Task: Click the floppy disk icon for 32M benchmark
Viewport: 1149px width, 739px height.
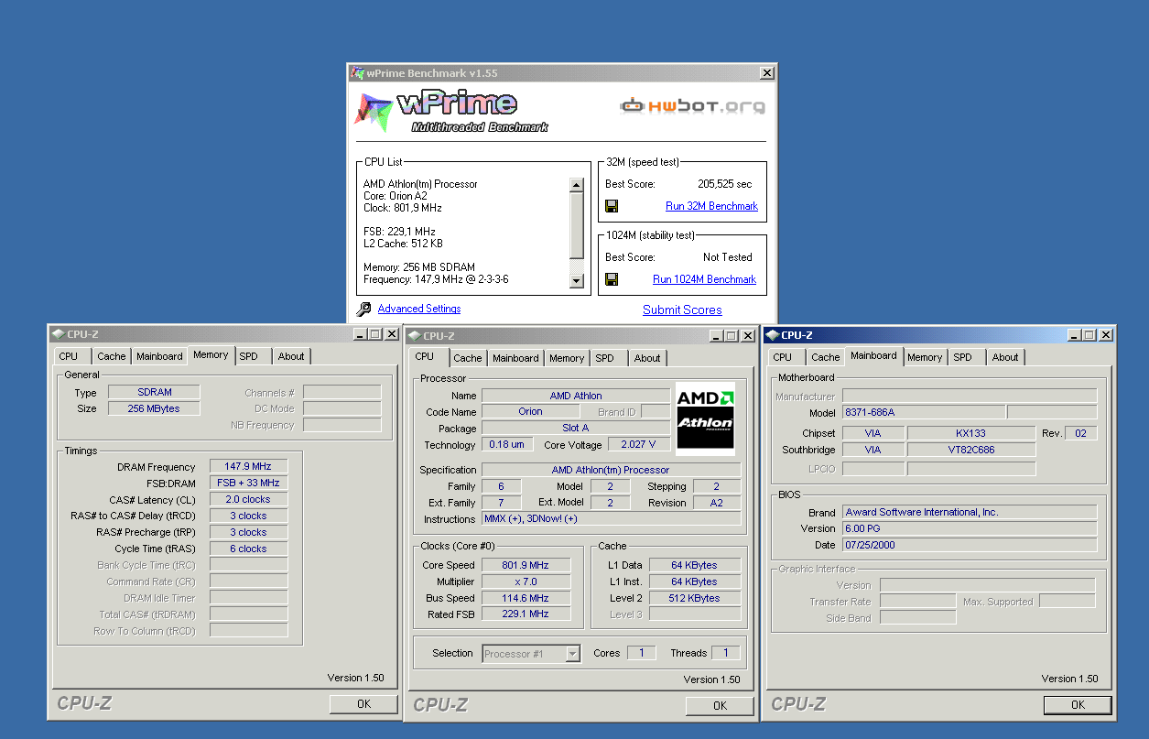Action: click(x=612, y=206)
